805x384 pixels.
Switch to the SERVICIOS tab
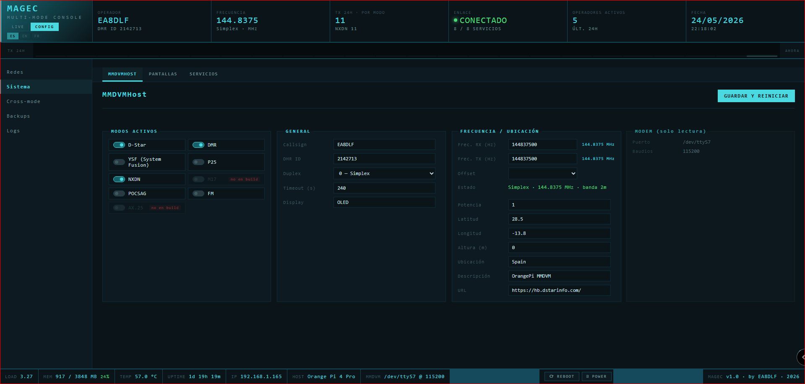point(203,74)
